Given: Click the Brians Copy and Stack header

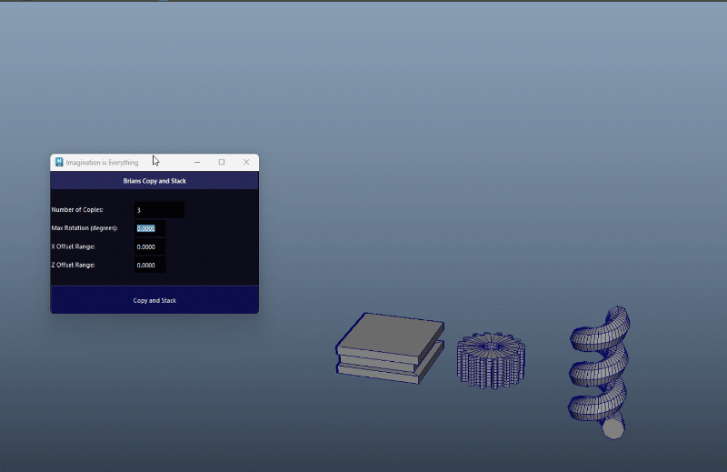Looking at the screenshot, I should [154, 181].
